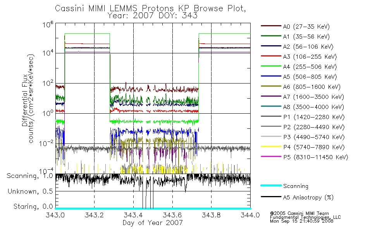
Task: Click the 344.0 x-axis end label
Action: tap(250, 215)
